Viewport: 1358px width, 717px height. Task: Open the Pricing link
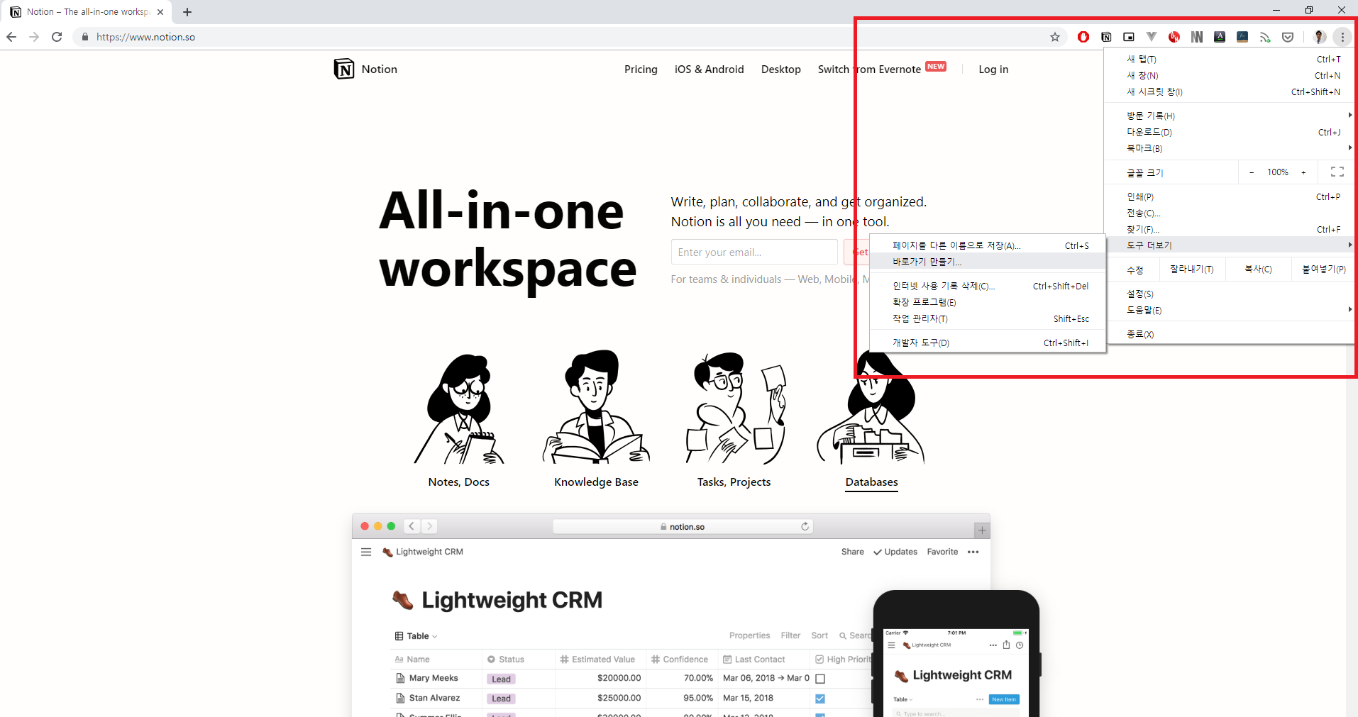(x=641, y=70)
